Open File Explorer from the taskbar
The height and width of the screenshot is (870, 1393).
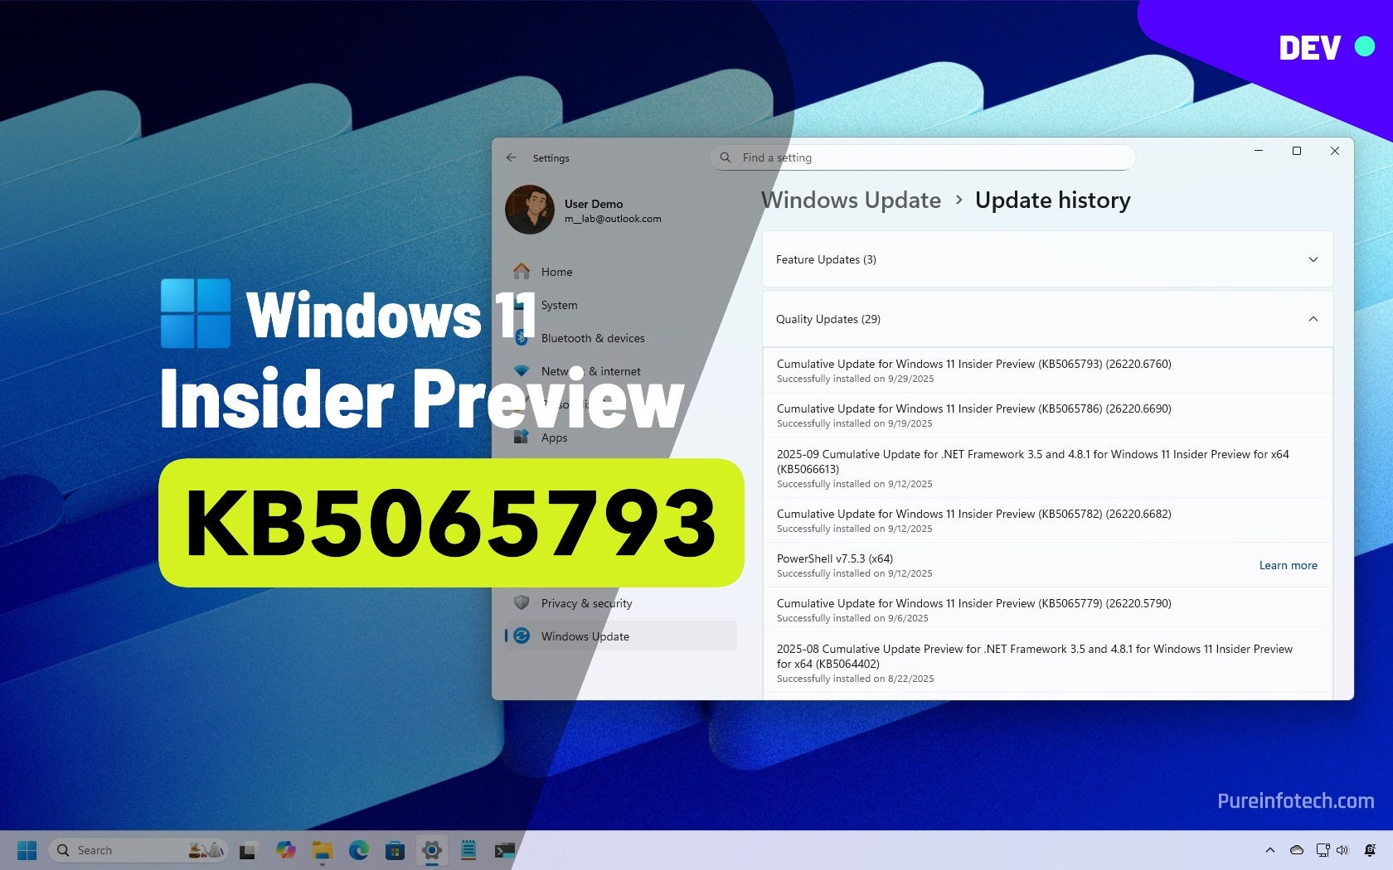pyautogui.click(x=323, y=850)
